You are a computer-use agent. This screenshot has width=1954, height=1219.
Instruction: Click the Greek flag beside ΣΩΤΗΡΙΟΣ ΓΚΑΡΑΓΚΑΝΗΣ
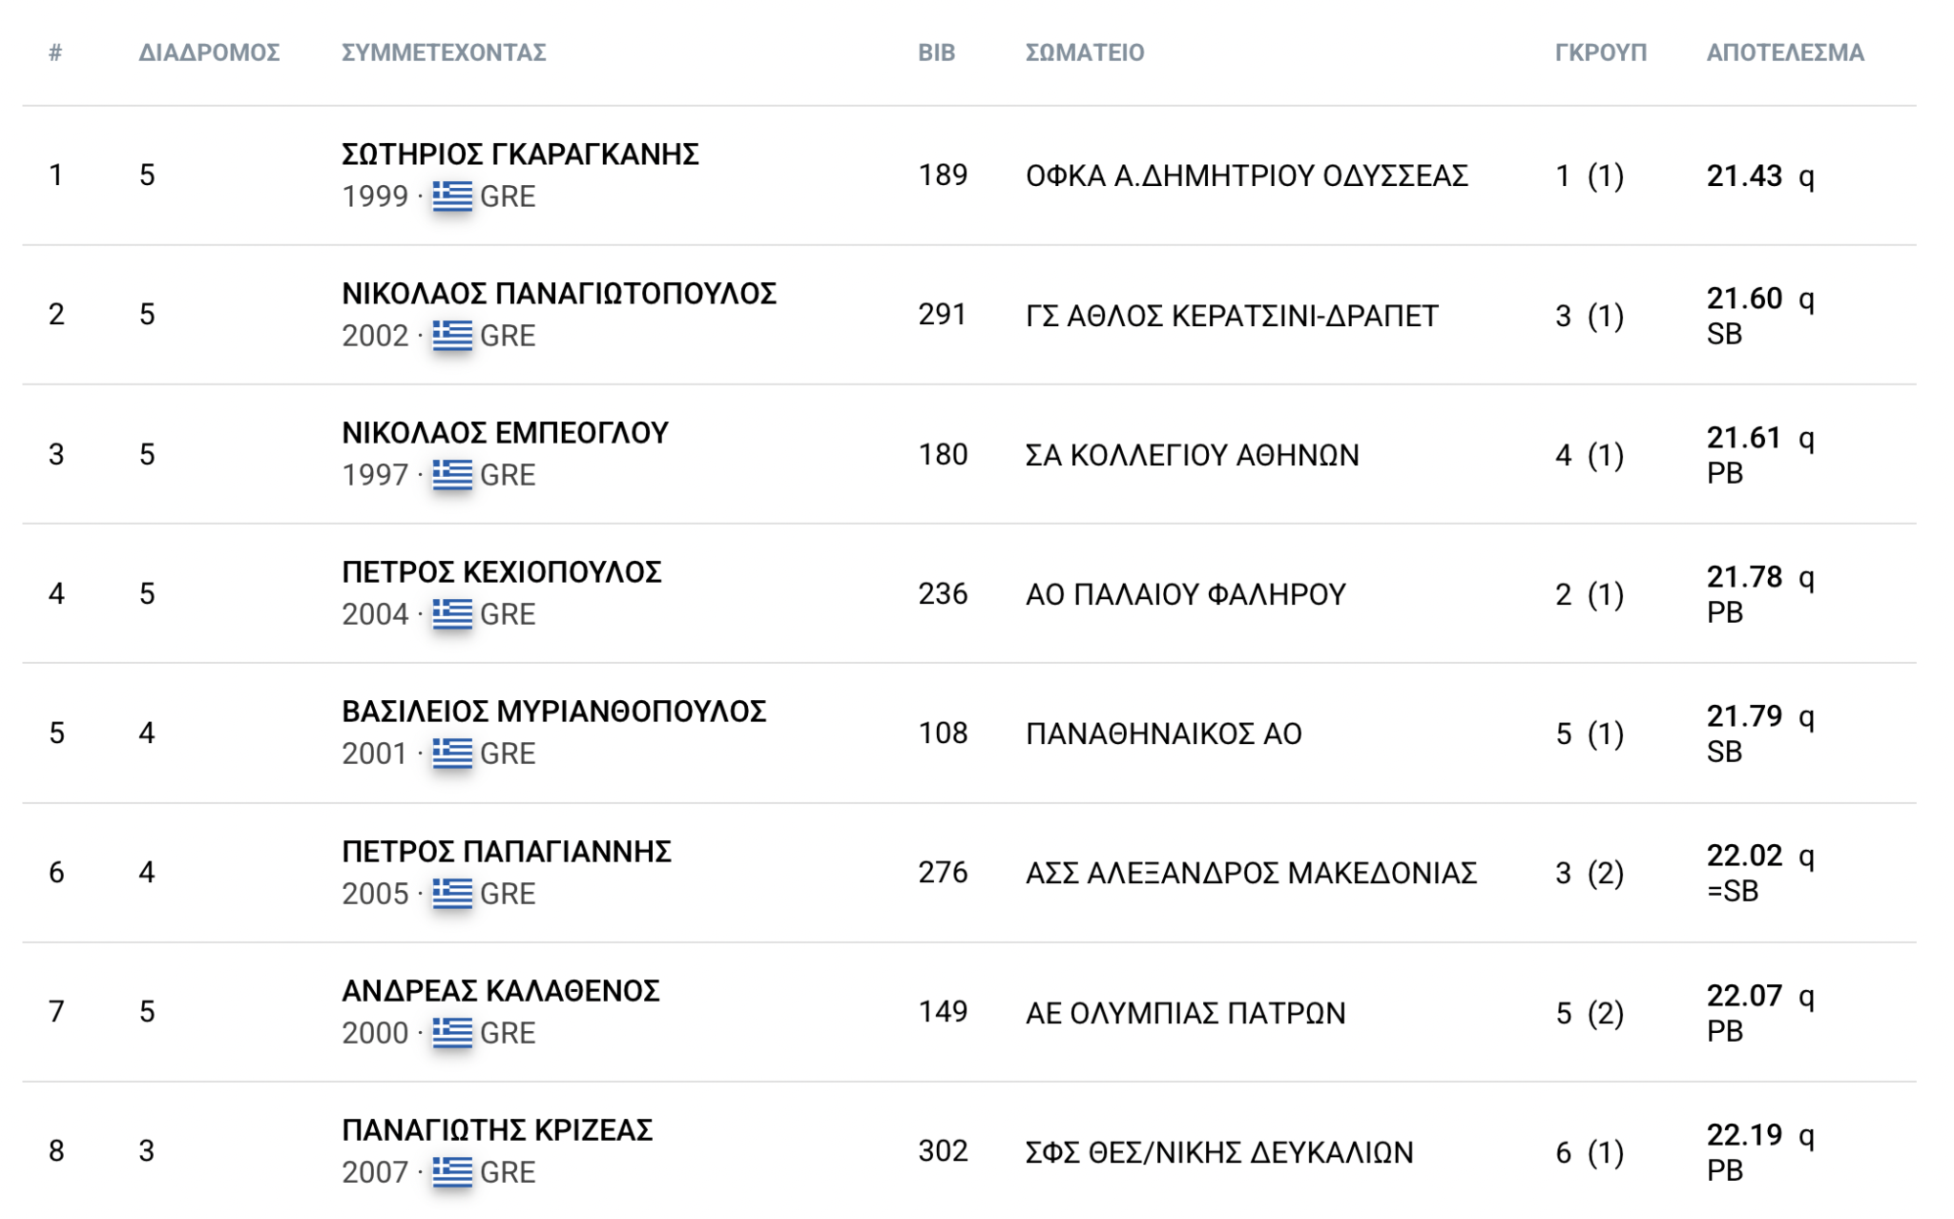click(452, 196)
